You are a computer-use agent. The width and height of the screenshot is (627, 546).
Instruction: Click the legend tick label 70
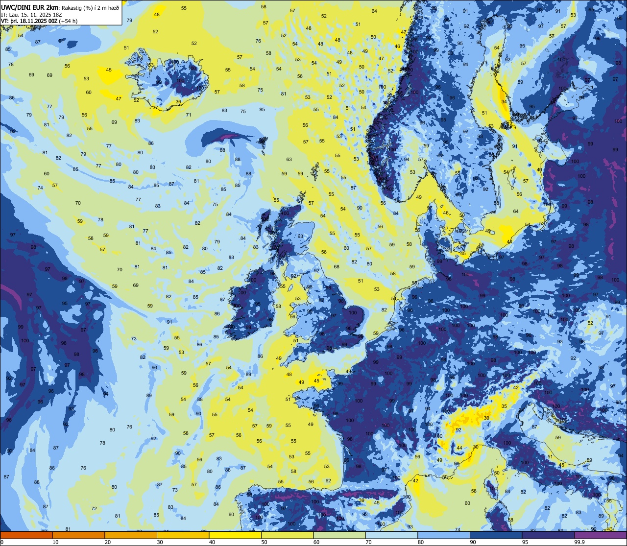[368, 542]
